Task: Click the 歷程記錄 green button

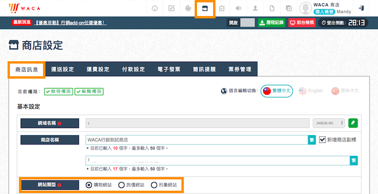Action: (x=271, y=22)
